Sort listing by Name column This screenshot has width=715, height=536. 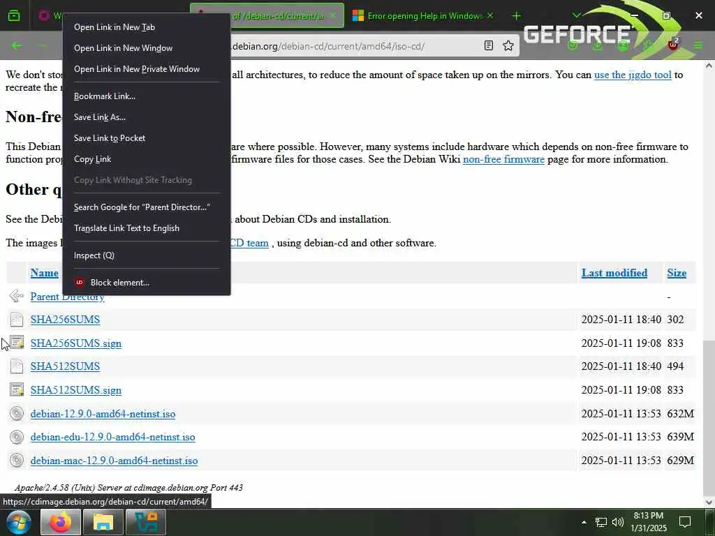[44, 273]
